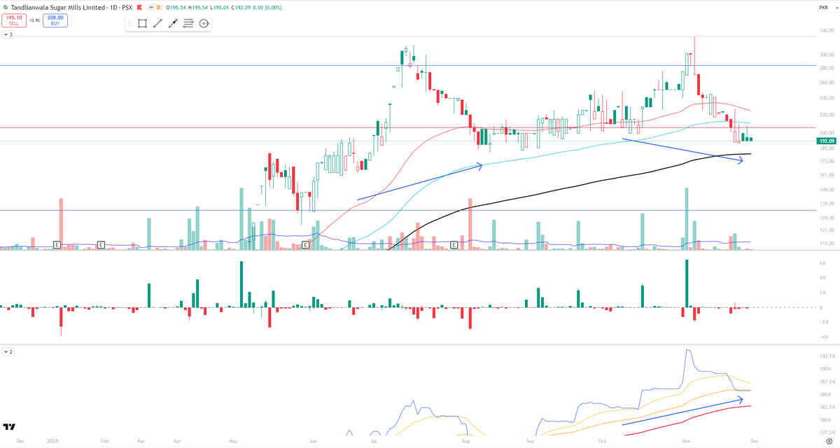Click the Sep label on time axis
840x448 pixels.
530,441
